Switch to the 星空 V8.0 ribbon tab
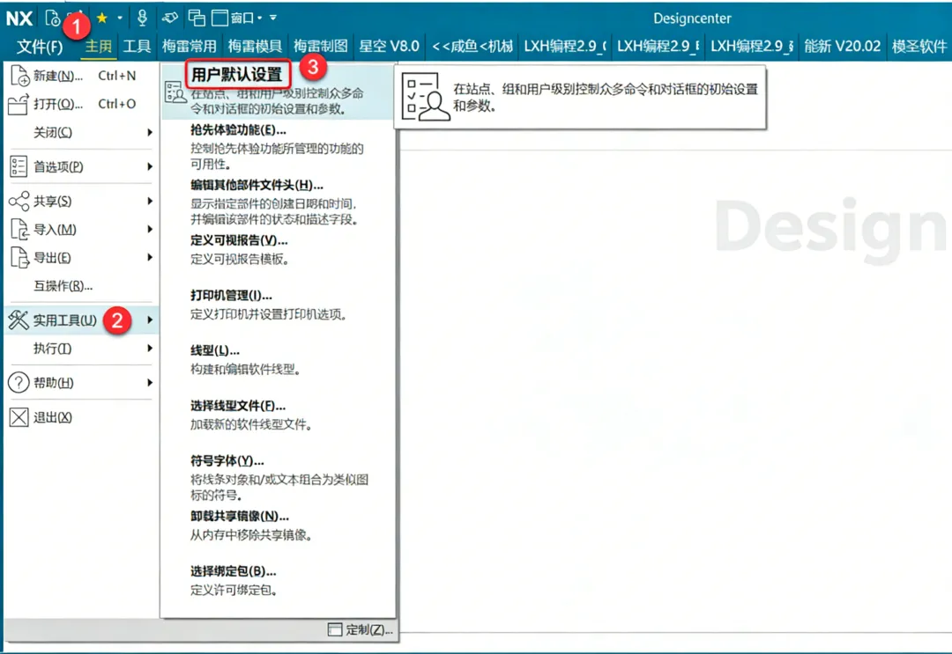 coord(390,46)
